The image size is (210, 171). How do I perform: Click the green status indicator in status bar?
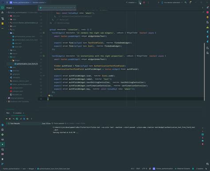193,169
